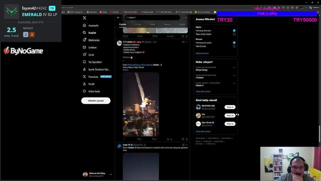View analytics of the 7171elifial post

click(170, 139)
